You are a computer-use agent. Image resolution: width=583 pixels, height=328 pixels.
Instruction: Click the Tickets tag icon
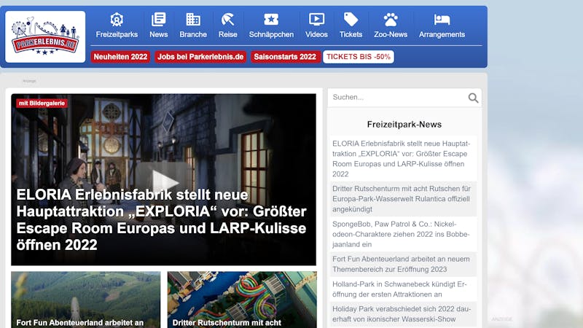[351, 20]
